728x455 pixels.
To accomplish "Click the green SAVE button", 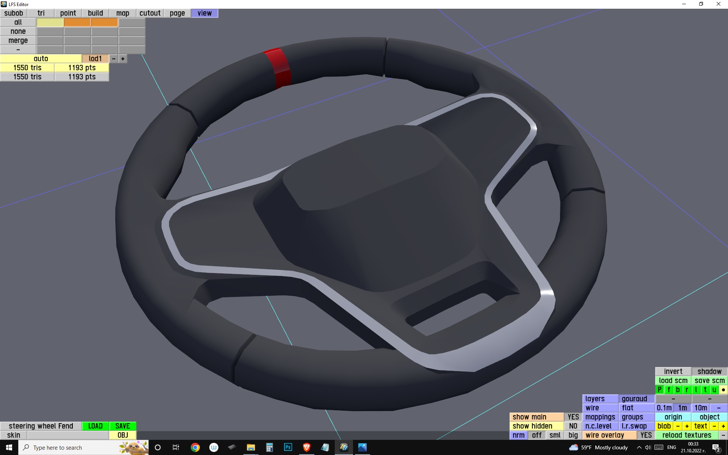I will [122, 426].
